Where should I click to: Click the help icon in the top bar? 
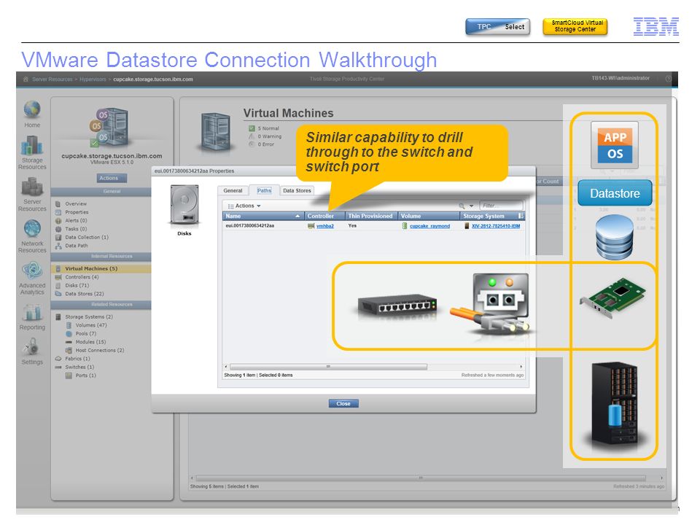tap(669, 79)
